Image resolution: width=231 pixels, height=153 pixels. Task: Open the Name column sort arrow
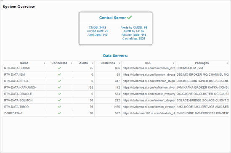[x=44, y=63]
